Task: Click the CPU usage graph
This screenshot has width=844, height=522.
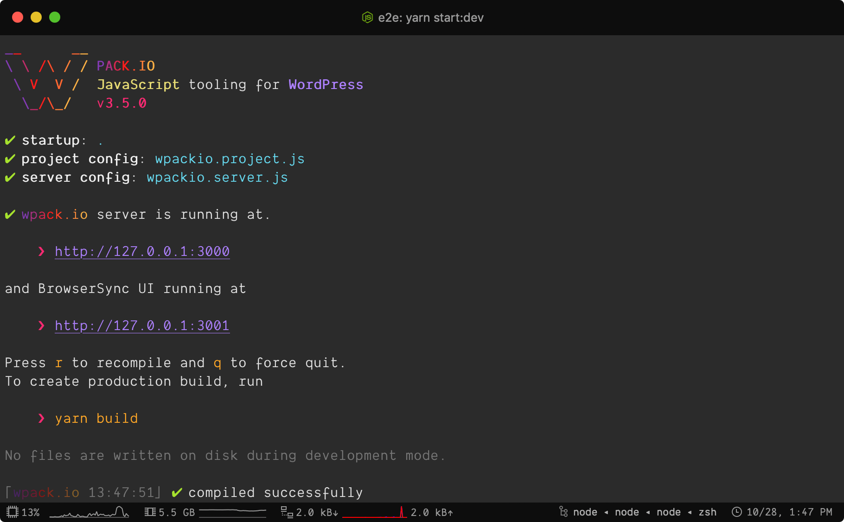Action: click(89, 512)
